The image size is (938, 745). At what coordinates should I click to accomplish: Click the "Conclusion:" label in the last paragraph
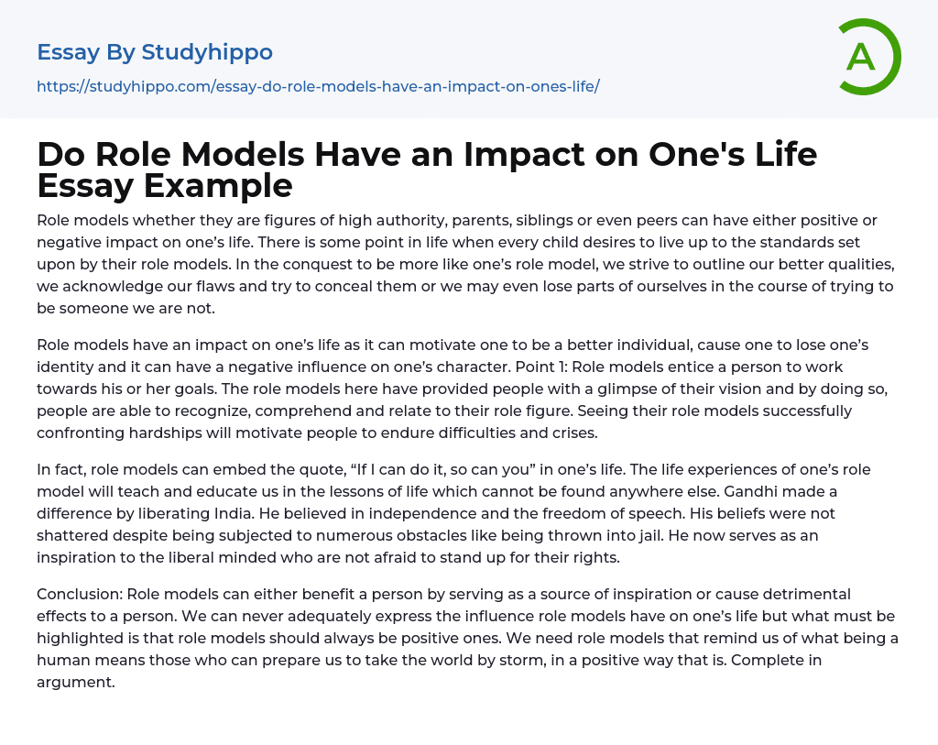[78, 594]
